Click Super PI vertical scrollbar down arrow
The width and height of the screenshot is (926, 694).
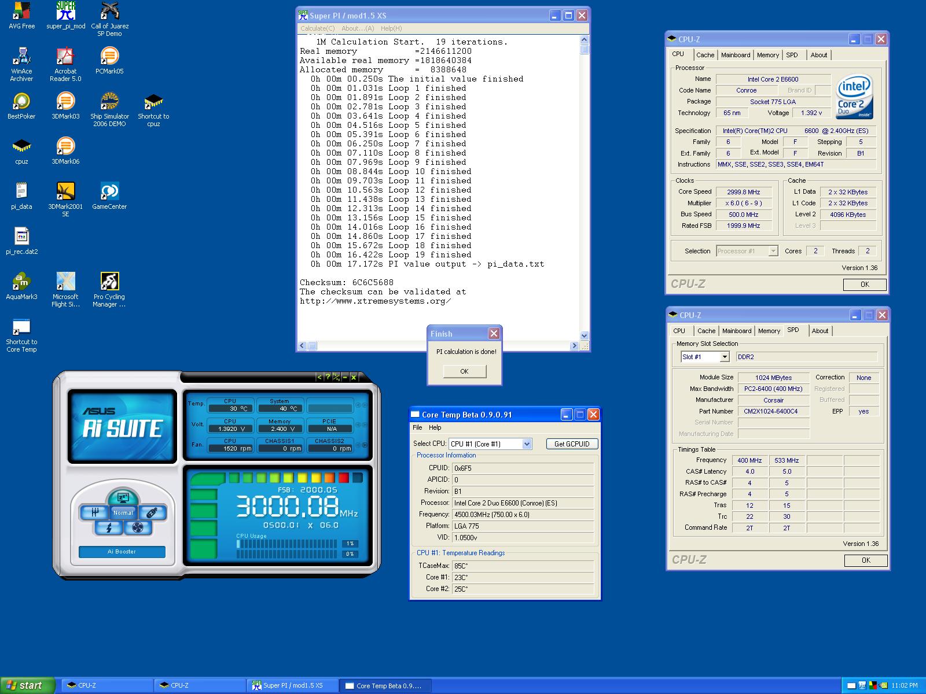(584, 335)
